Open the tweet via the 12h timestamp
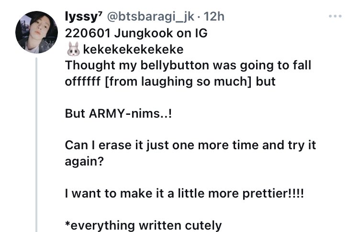 click(214, 16)
